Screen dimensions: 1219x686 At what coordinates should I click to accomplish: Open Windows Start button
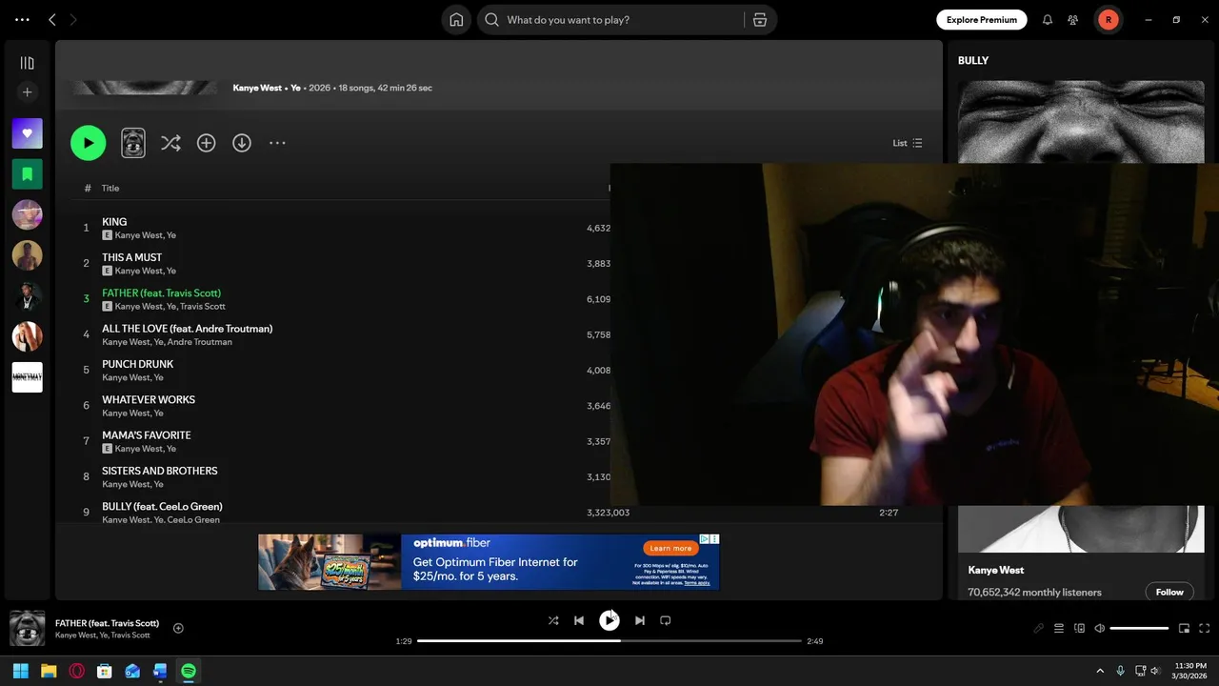pyautogui.click(x=21, y=671)
